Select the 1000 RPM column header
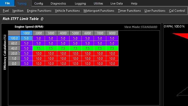 (27, 33)
